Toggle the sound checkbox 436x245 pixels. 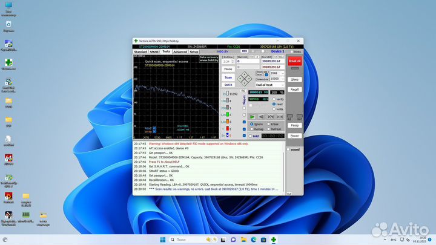coord(288,149)
